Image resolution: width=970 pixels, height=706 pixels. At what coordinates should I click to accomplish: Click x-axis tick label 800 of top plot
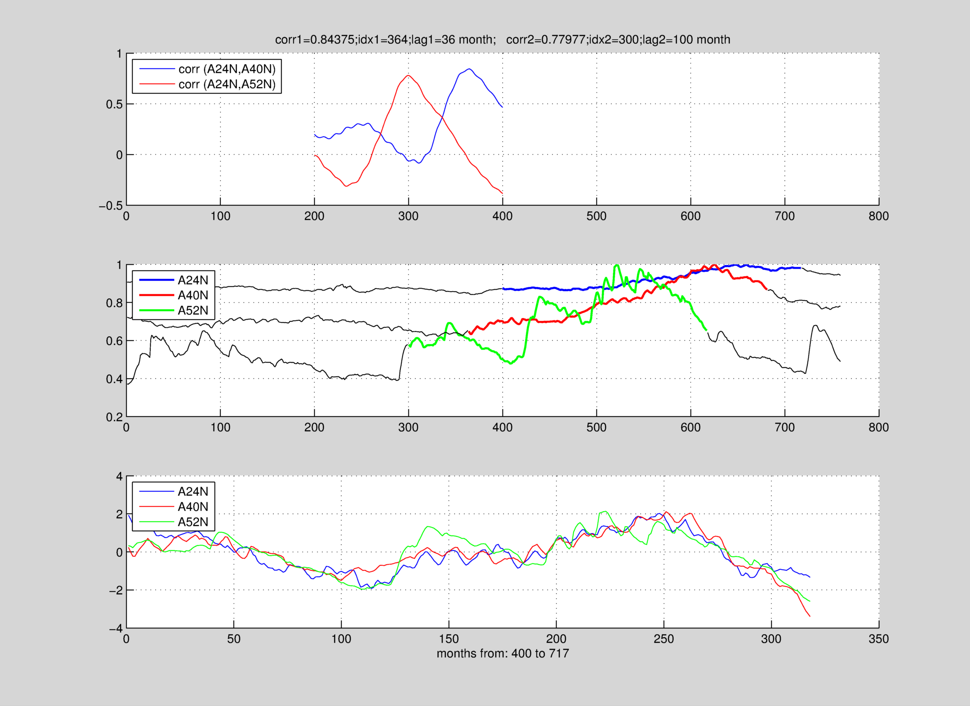(878, 216)
